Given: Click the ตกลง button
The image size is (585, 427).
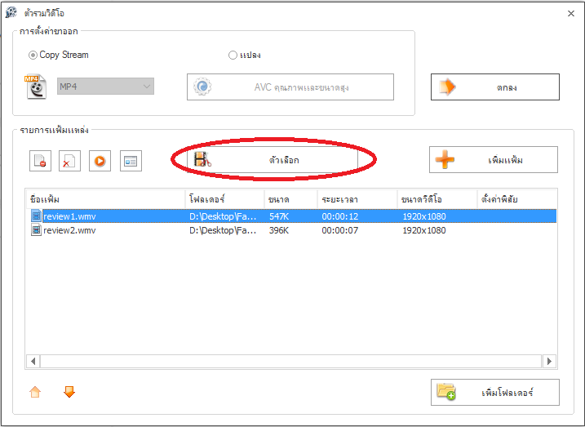Looking at the screenshot, I should pyautogui.click(x=495, y=87).
